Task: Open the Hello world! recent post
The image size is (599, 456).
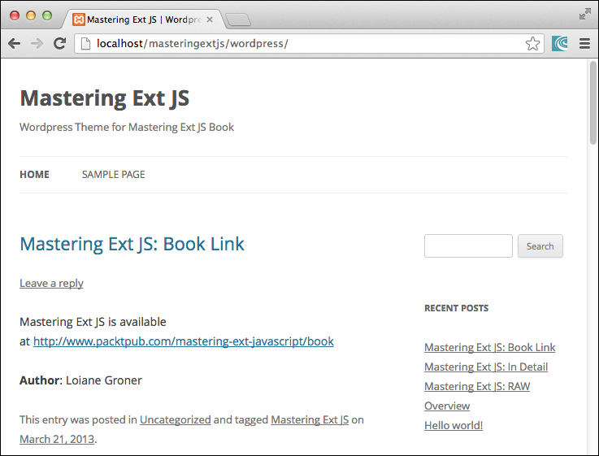Action: (454, 425)
